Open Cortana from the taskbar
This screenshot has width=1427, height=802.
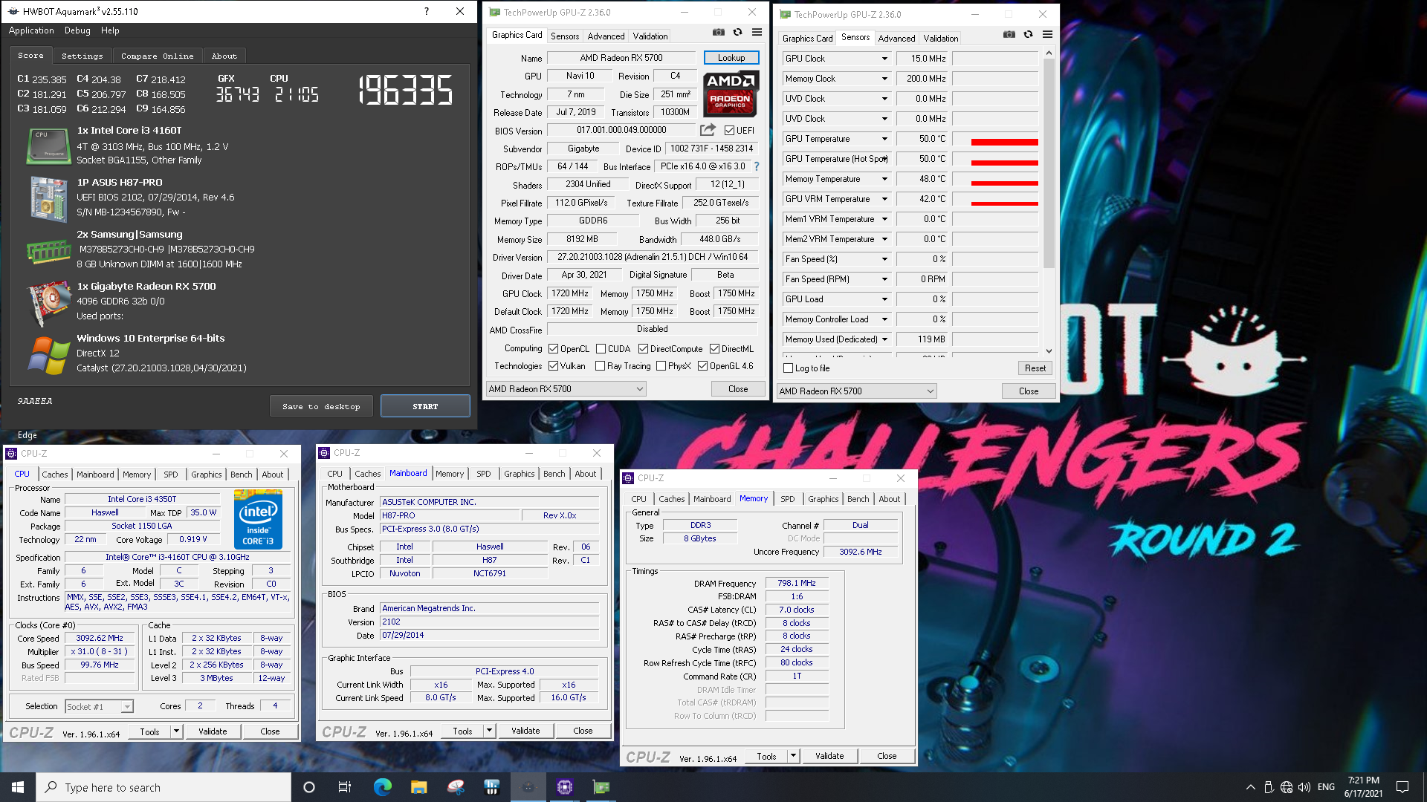coord(309,787)
